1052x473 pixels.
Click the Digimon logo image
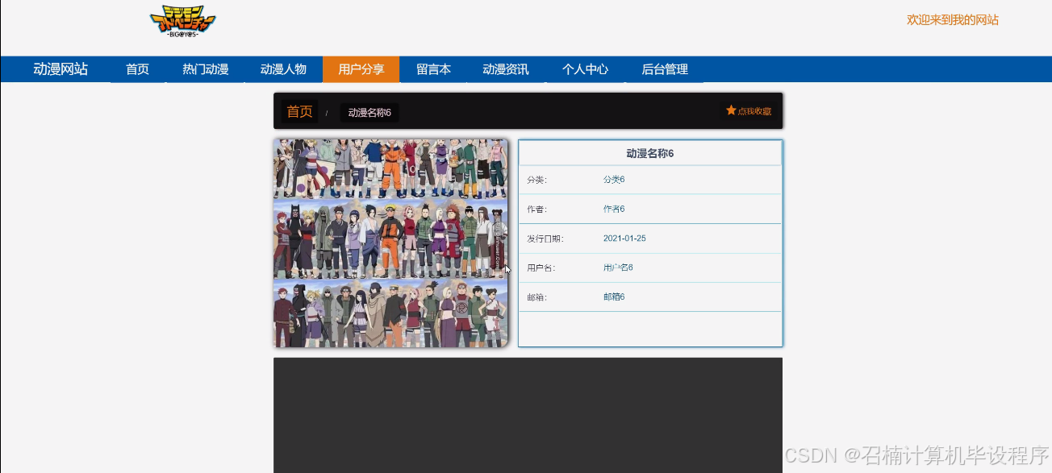click(x=183, y=22)
